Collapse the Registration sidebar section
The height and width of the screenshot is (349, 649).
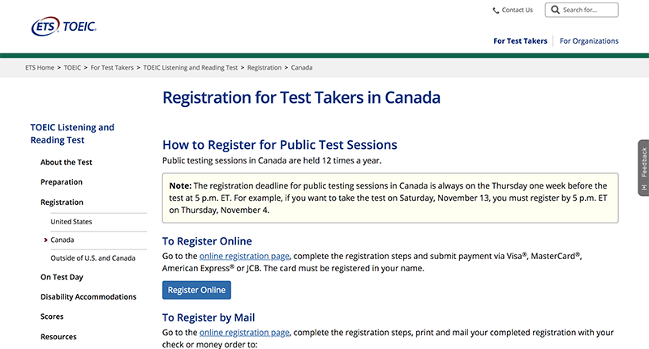(62, 202)
